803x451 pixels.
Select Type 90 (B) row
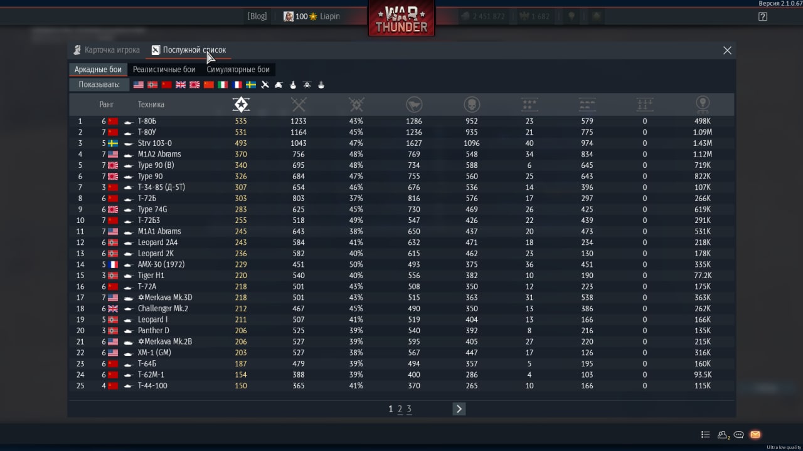coord(401,165)
